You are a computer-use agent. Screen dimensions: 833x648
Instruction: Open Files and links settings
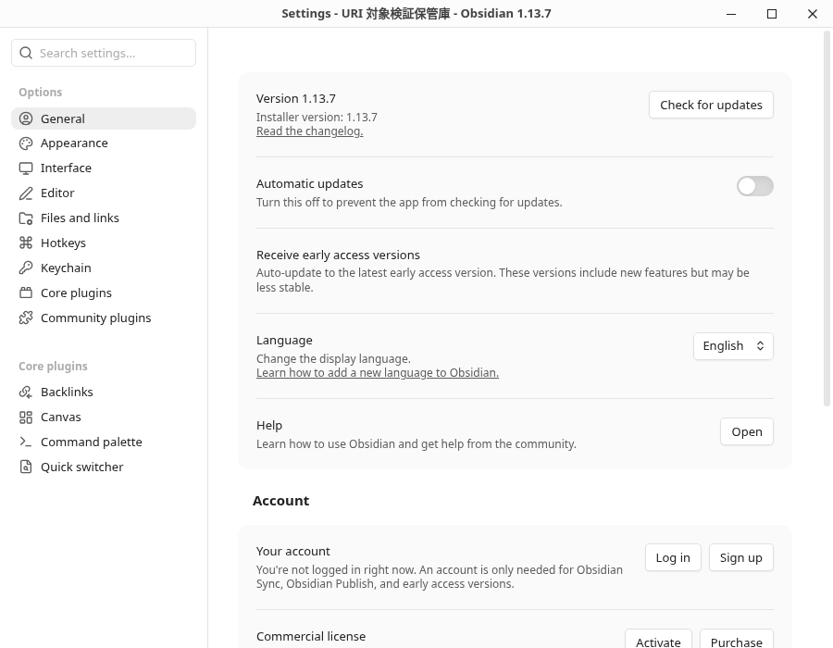coord(104,218)
